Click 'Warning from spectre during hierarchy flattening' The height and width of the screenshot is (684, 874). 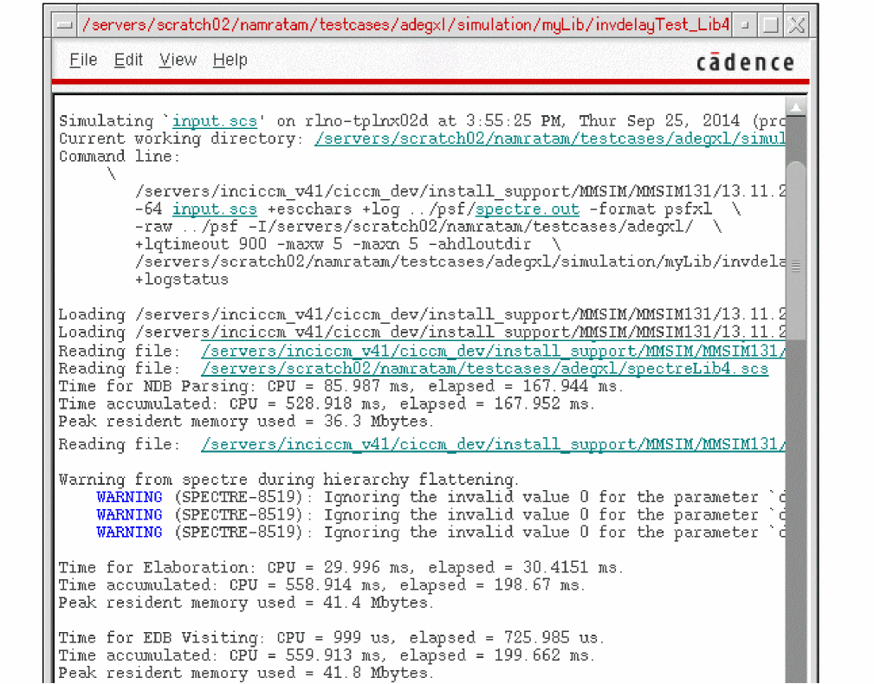[x=288, y=479]
